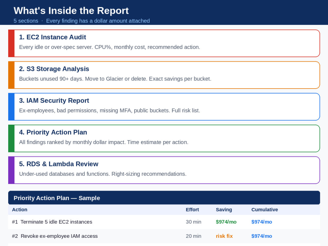Click the 'Action' column header
The height and width of the screenshot is (246, 328).
pos(20,210)
